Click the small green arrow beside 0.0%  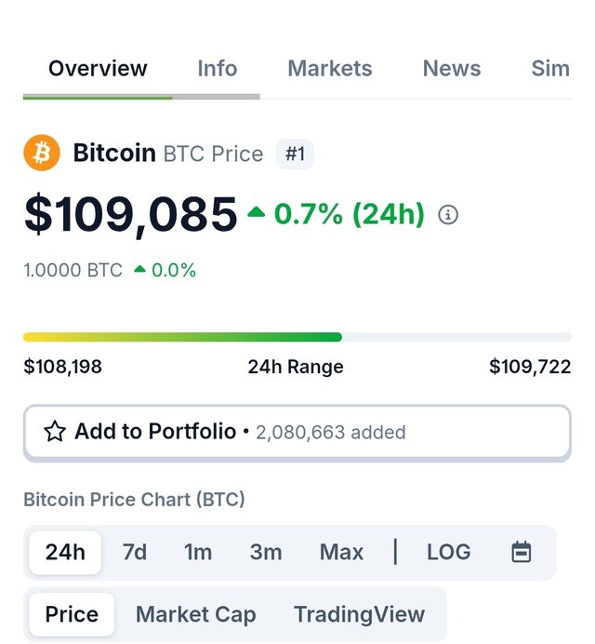(140, 270)
